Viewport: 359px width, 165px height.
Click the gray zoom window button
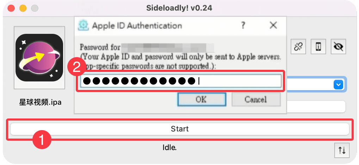click(35, 8)
